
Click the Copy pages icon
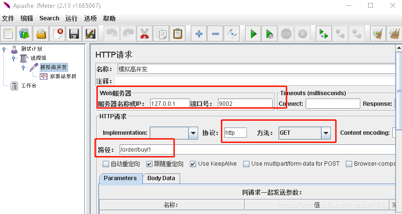click(x=161, y=34)
